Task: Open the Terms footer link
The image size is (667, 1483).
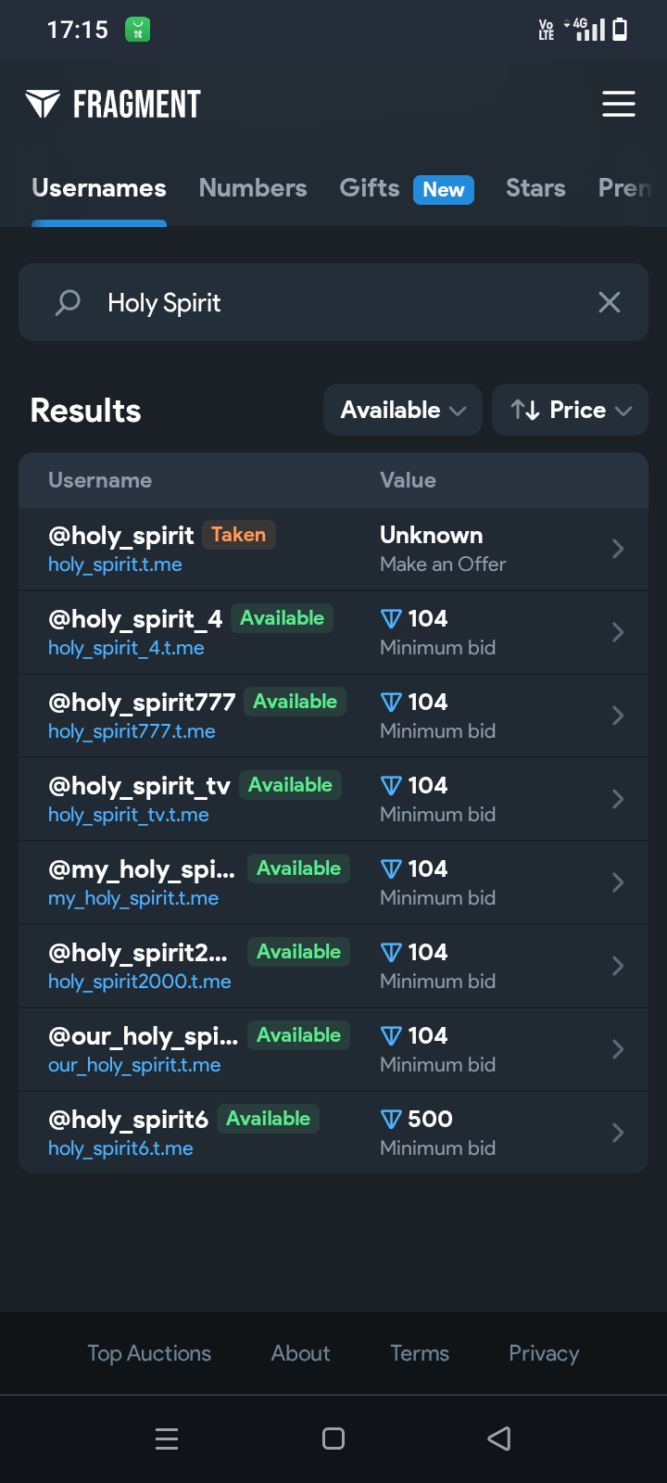Action: [x=420, y=1353]
